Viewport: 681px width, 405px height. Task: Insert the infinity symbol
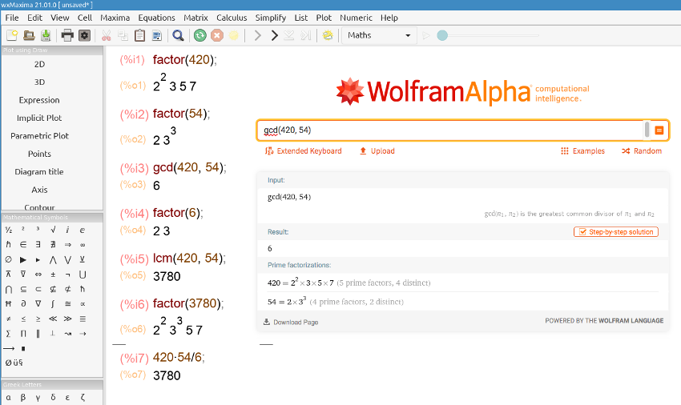point(83,245)
